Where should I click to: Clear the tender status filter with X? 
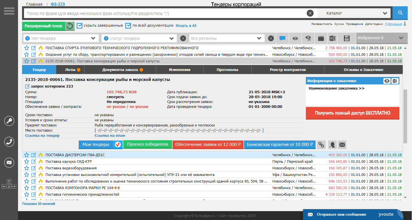tap(183, 38)
